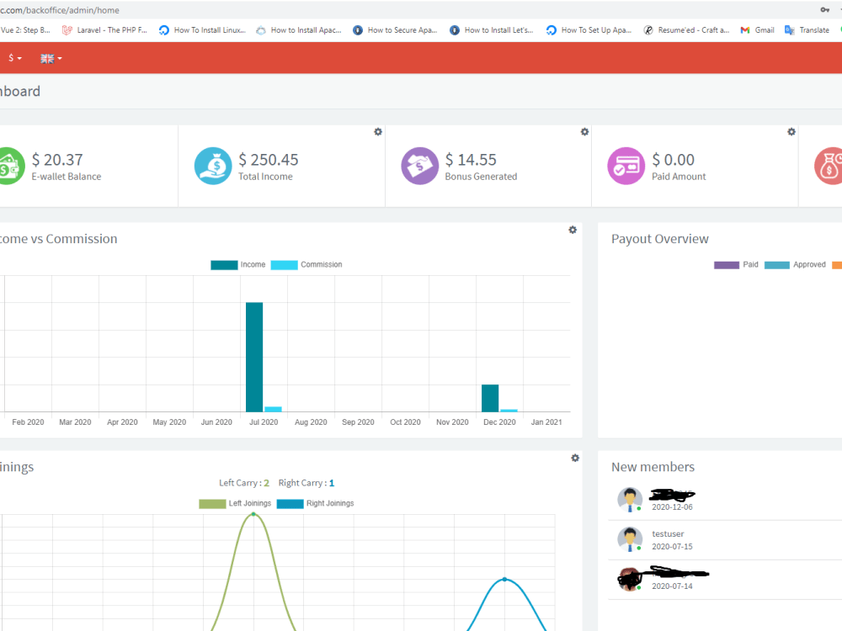
Task: Click the Left Joinings peak point
Action: click(x=253, y=515)
